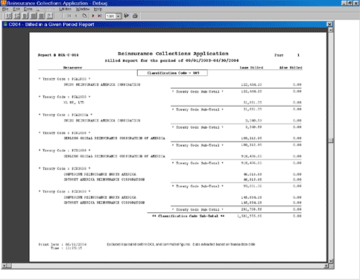Screen dimensions: 360x280
Task: Click the zoom percentage input field
Action: pos(110,16)
